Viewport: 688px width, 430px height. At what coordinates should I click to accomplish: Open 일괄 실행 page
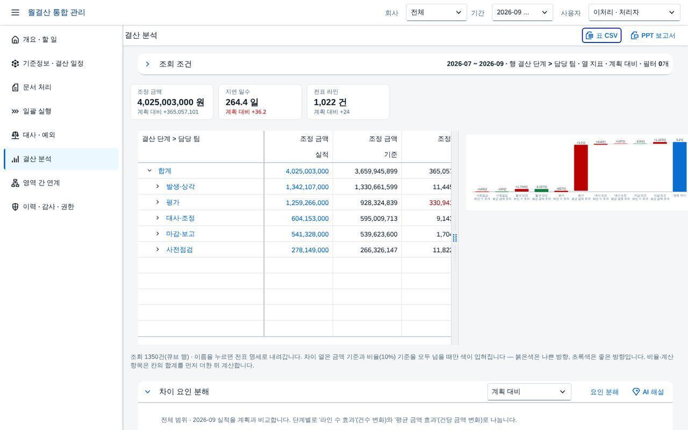(61, 111)
